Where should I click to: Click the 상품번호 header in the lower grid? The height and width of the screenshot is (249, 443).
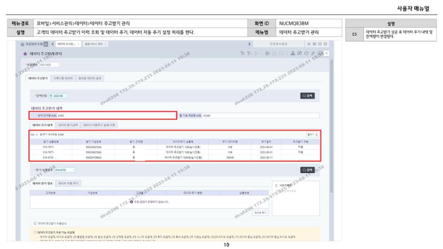tap(244, 193)
